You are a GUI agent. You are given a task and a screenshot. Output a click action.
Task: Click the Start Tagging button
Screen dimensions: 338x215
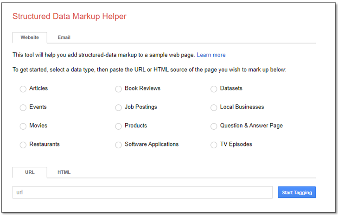point(297,192)
